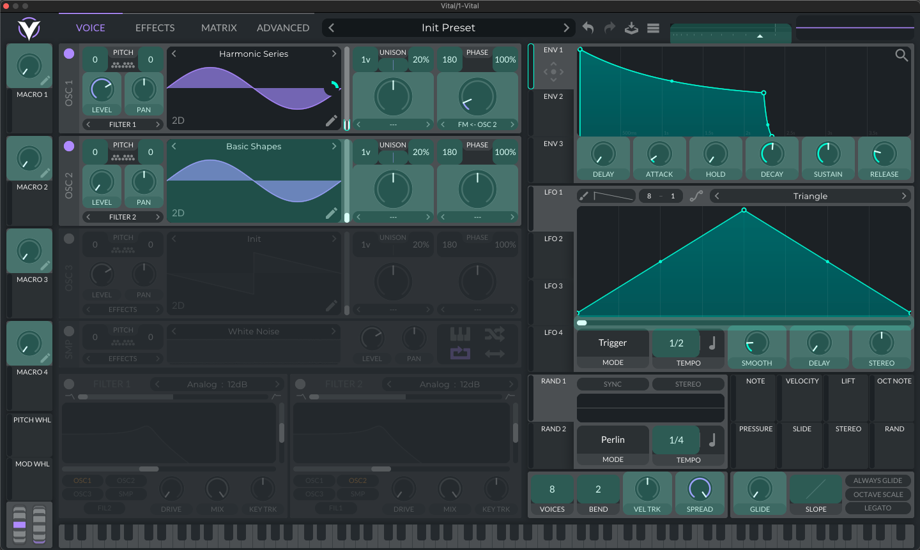Click the OSC 2 2D dimension label
The width and height of the screenshot is (920, 550).
[x=178, y=213]
